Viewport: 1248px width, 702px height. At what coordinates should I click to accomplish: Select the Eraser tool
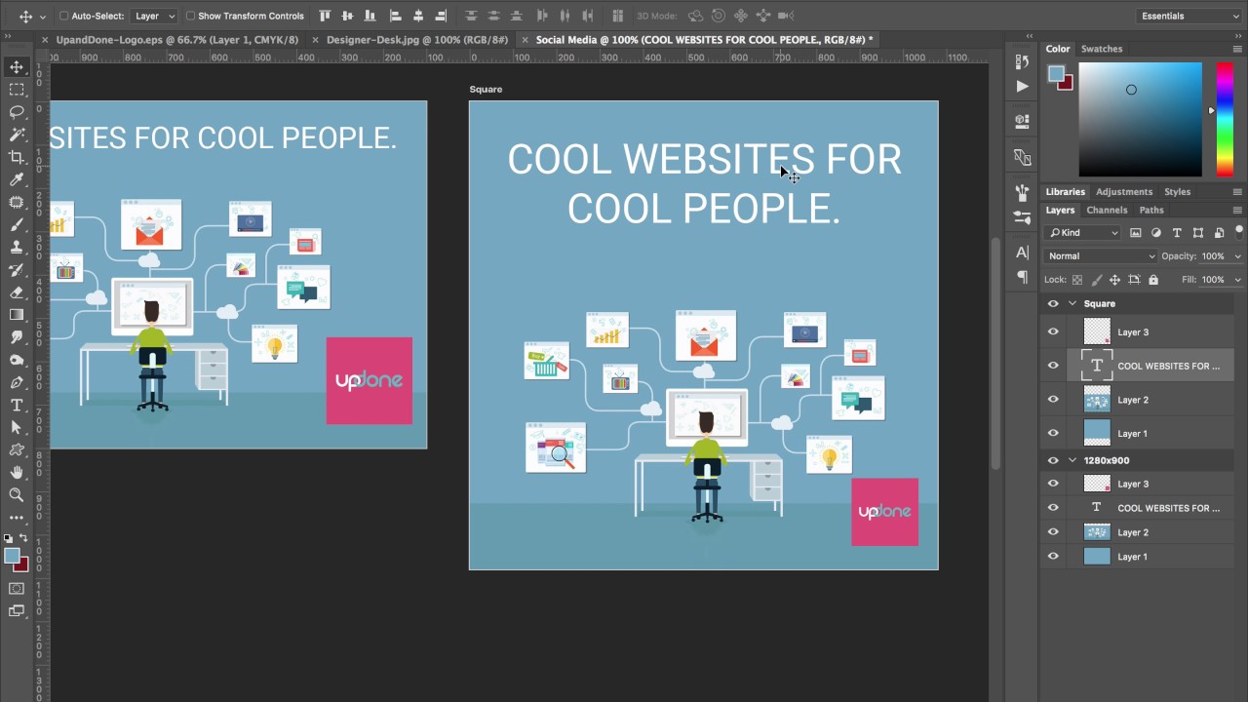[x=17, y=292]
